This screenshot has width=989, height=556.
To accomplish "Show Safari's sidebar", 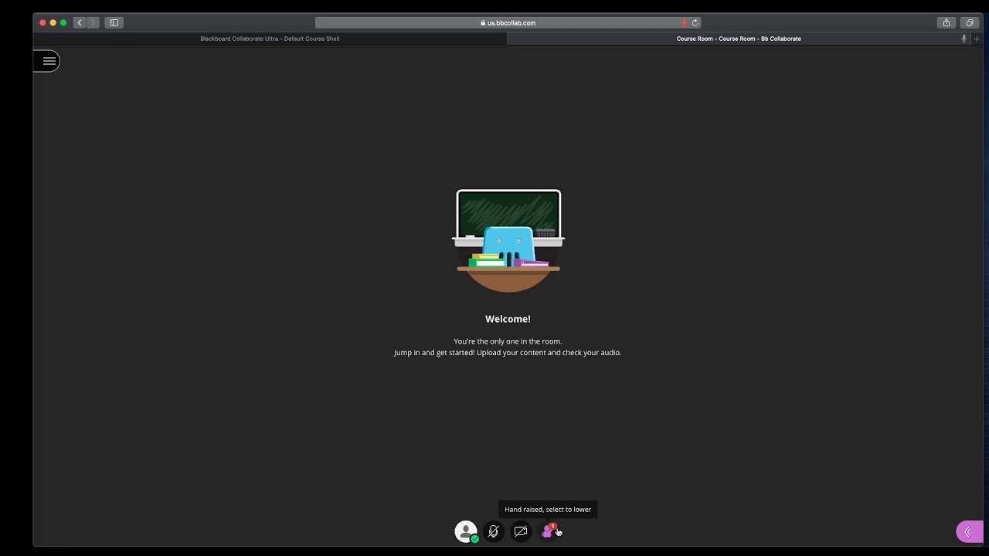I will [x=114, y=23].
